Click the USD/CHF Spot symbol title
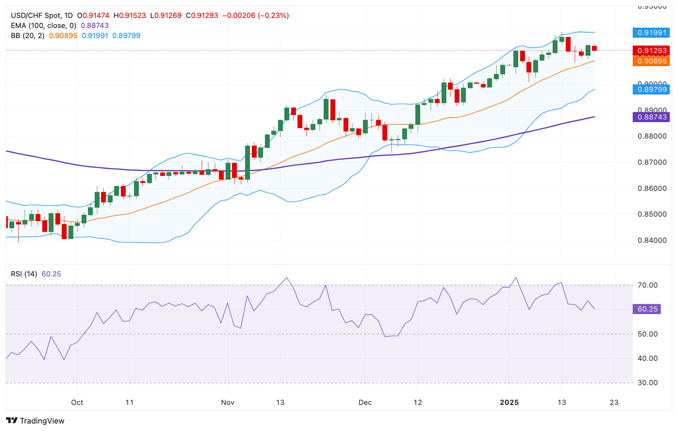 click(42, 15)
